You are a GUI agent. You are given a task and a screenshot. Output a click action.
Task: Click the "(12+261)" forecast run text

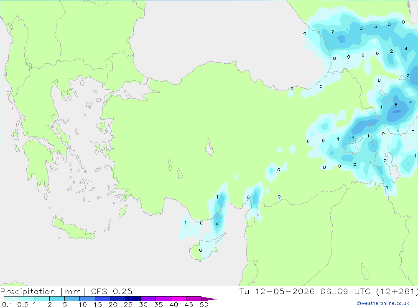[x=397, y=292]
